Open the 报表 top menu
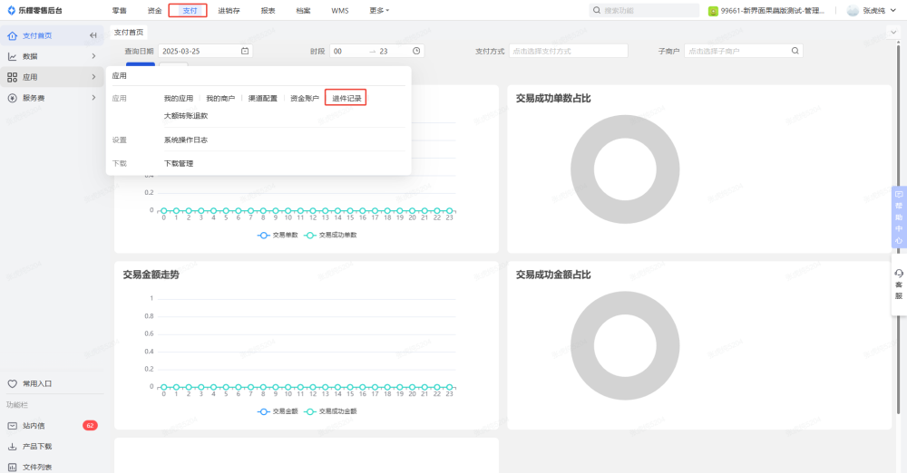This screenshot has height=473, width=907. (268, 10)
